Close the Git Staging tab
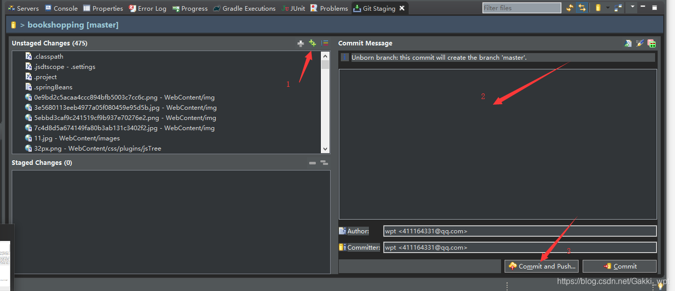This screenshot has height=291, width=675. click(x=402, y=8)
